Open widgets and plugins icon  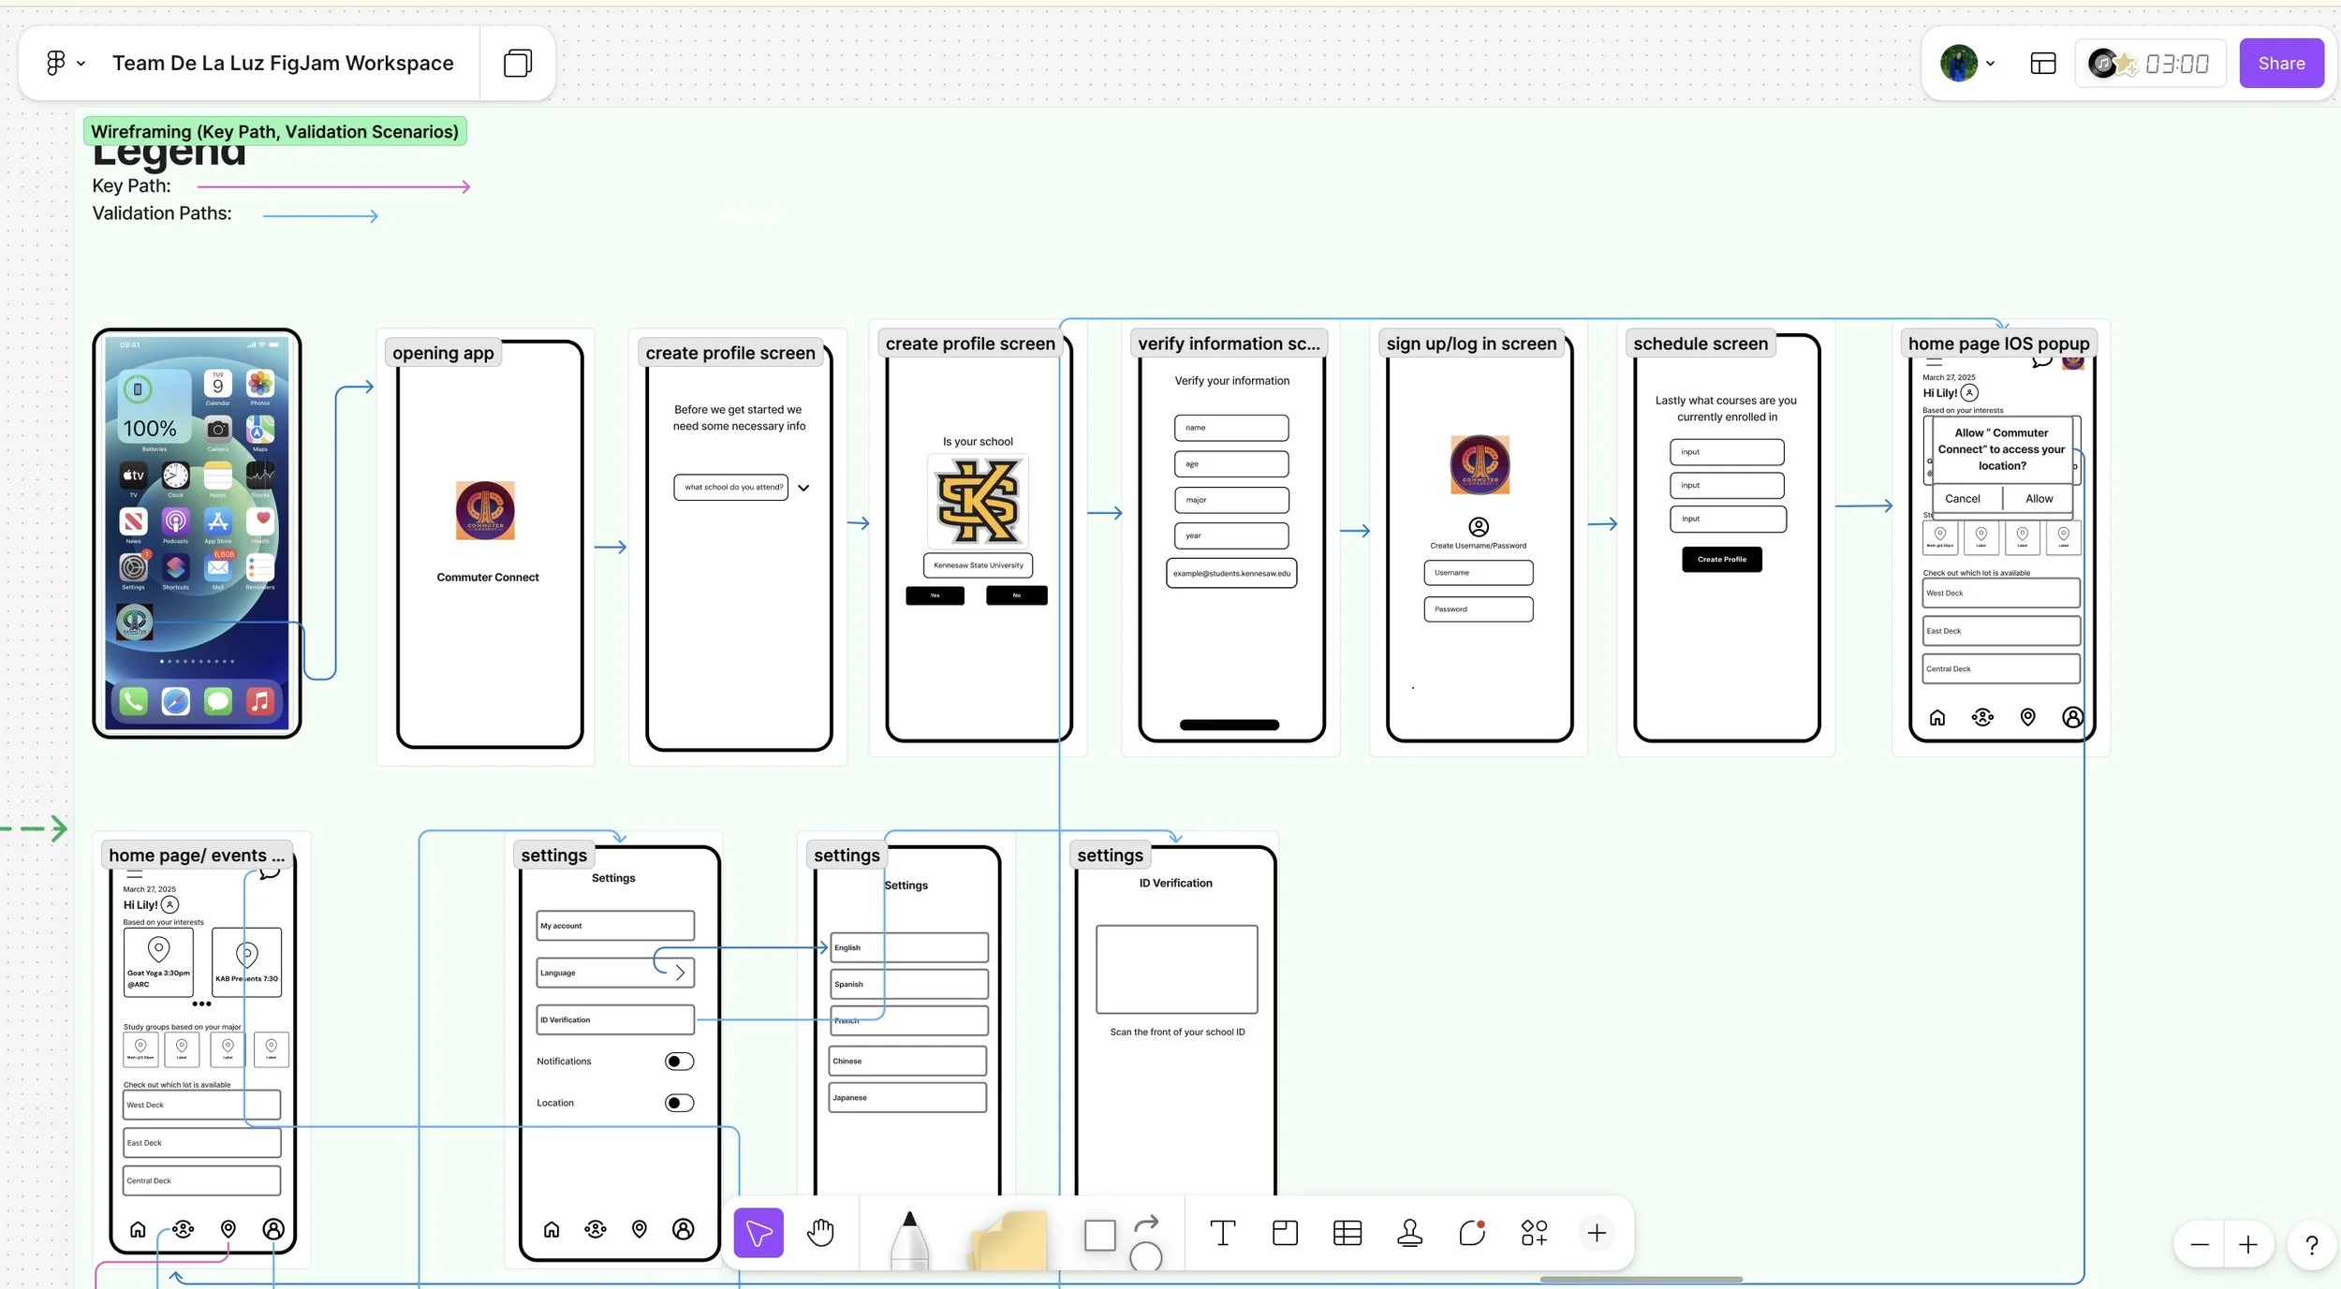click(1534, 1233)
